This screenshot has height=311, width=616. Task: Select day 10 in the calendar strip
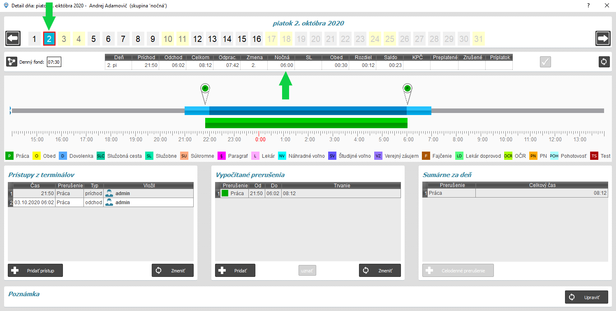coord(168,39)
